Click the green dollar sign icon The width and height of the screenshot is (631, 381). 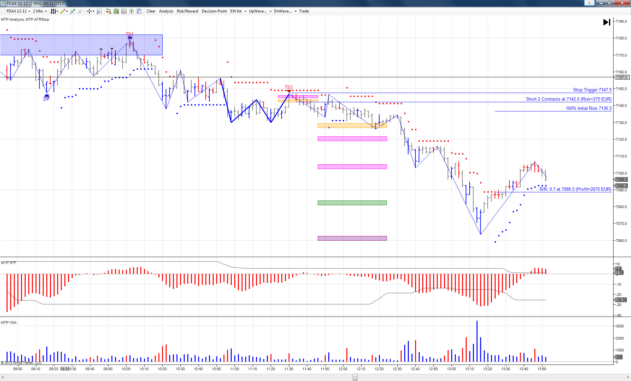(x=131, y=11)
